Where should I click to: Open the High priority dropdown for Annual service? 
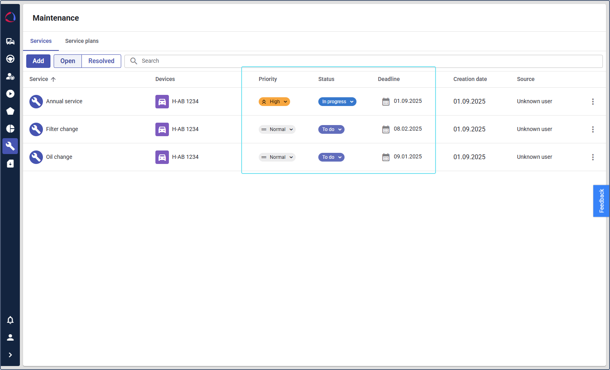tap(274, 102)
